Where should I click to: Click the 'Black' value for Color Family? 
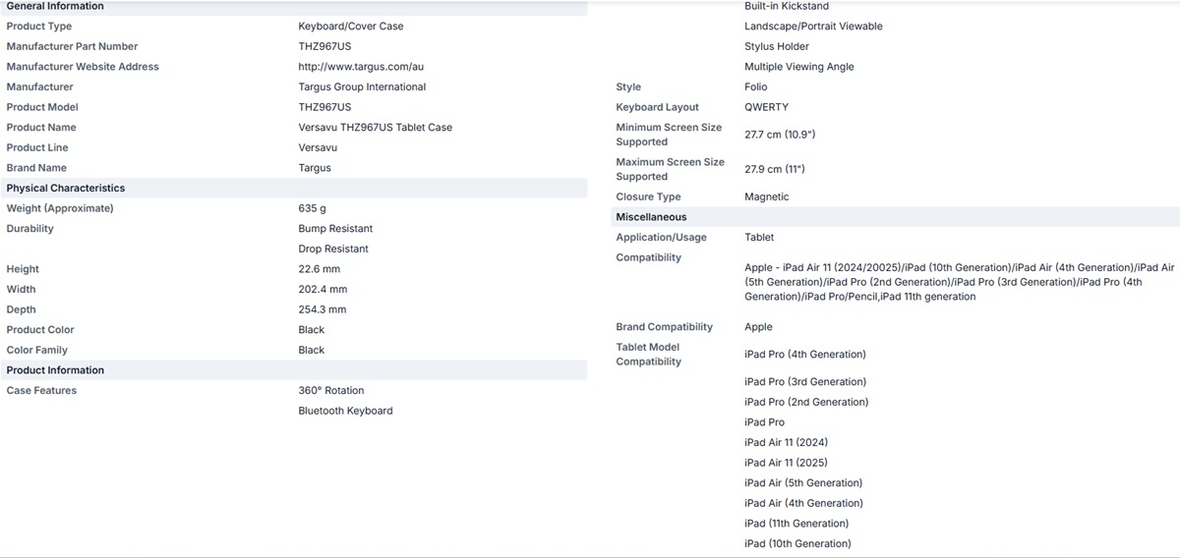(x=312, y=350)
